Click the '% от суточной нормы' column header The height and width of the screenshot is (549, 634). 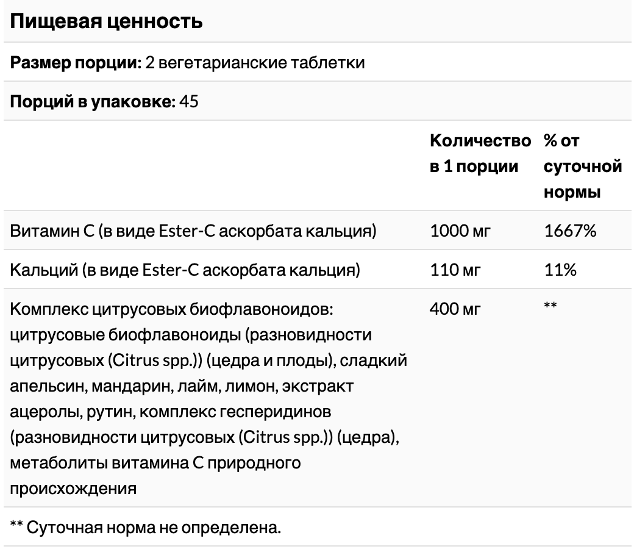click(x=583, y=167)
